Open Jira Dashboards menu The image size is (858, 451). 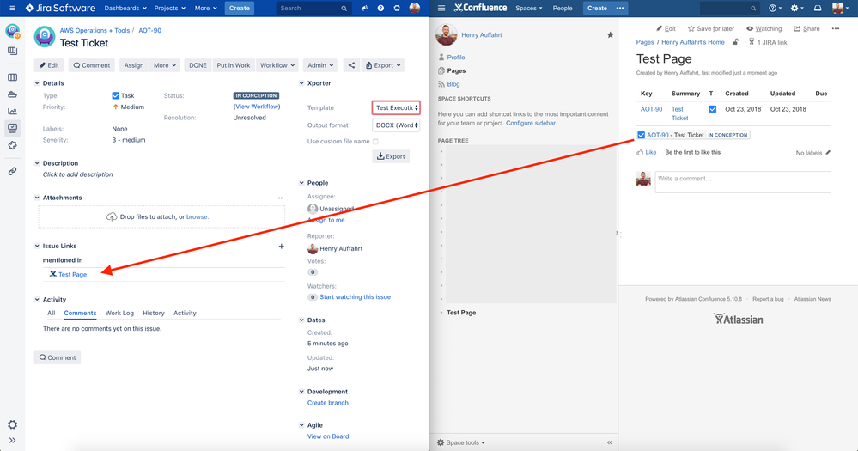tap(125, 9)
